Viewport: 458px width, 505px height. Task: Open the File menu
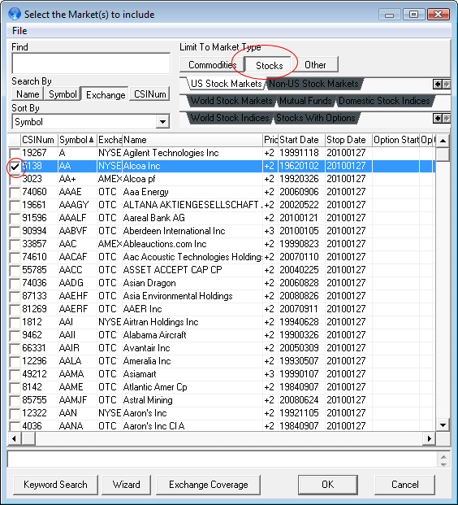[x=19, y=31]
